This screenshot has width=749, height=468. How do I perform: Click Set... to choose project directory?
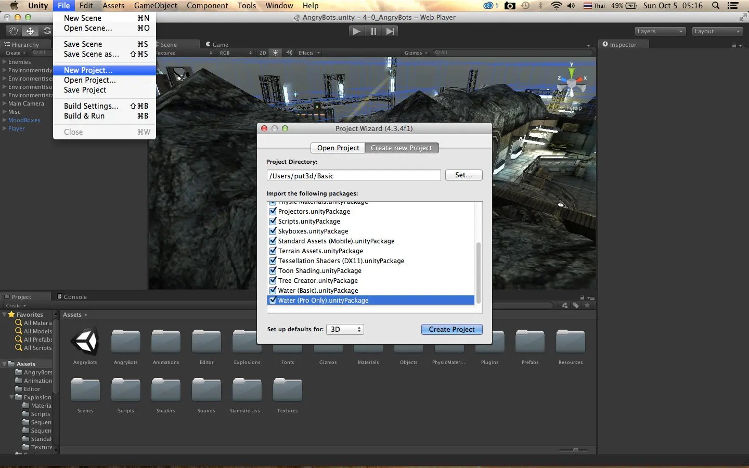pyautogui.click(x=463, y=175)
